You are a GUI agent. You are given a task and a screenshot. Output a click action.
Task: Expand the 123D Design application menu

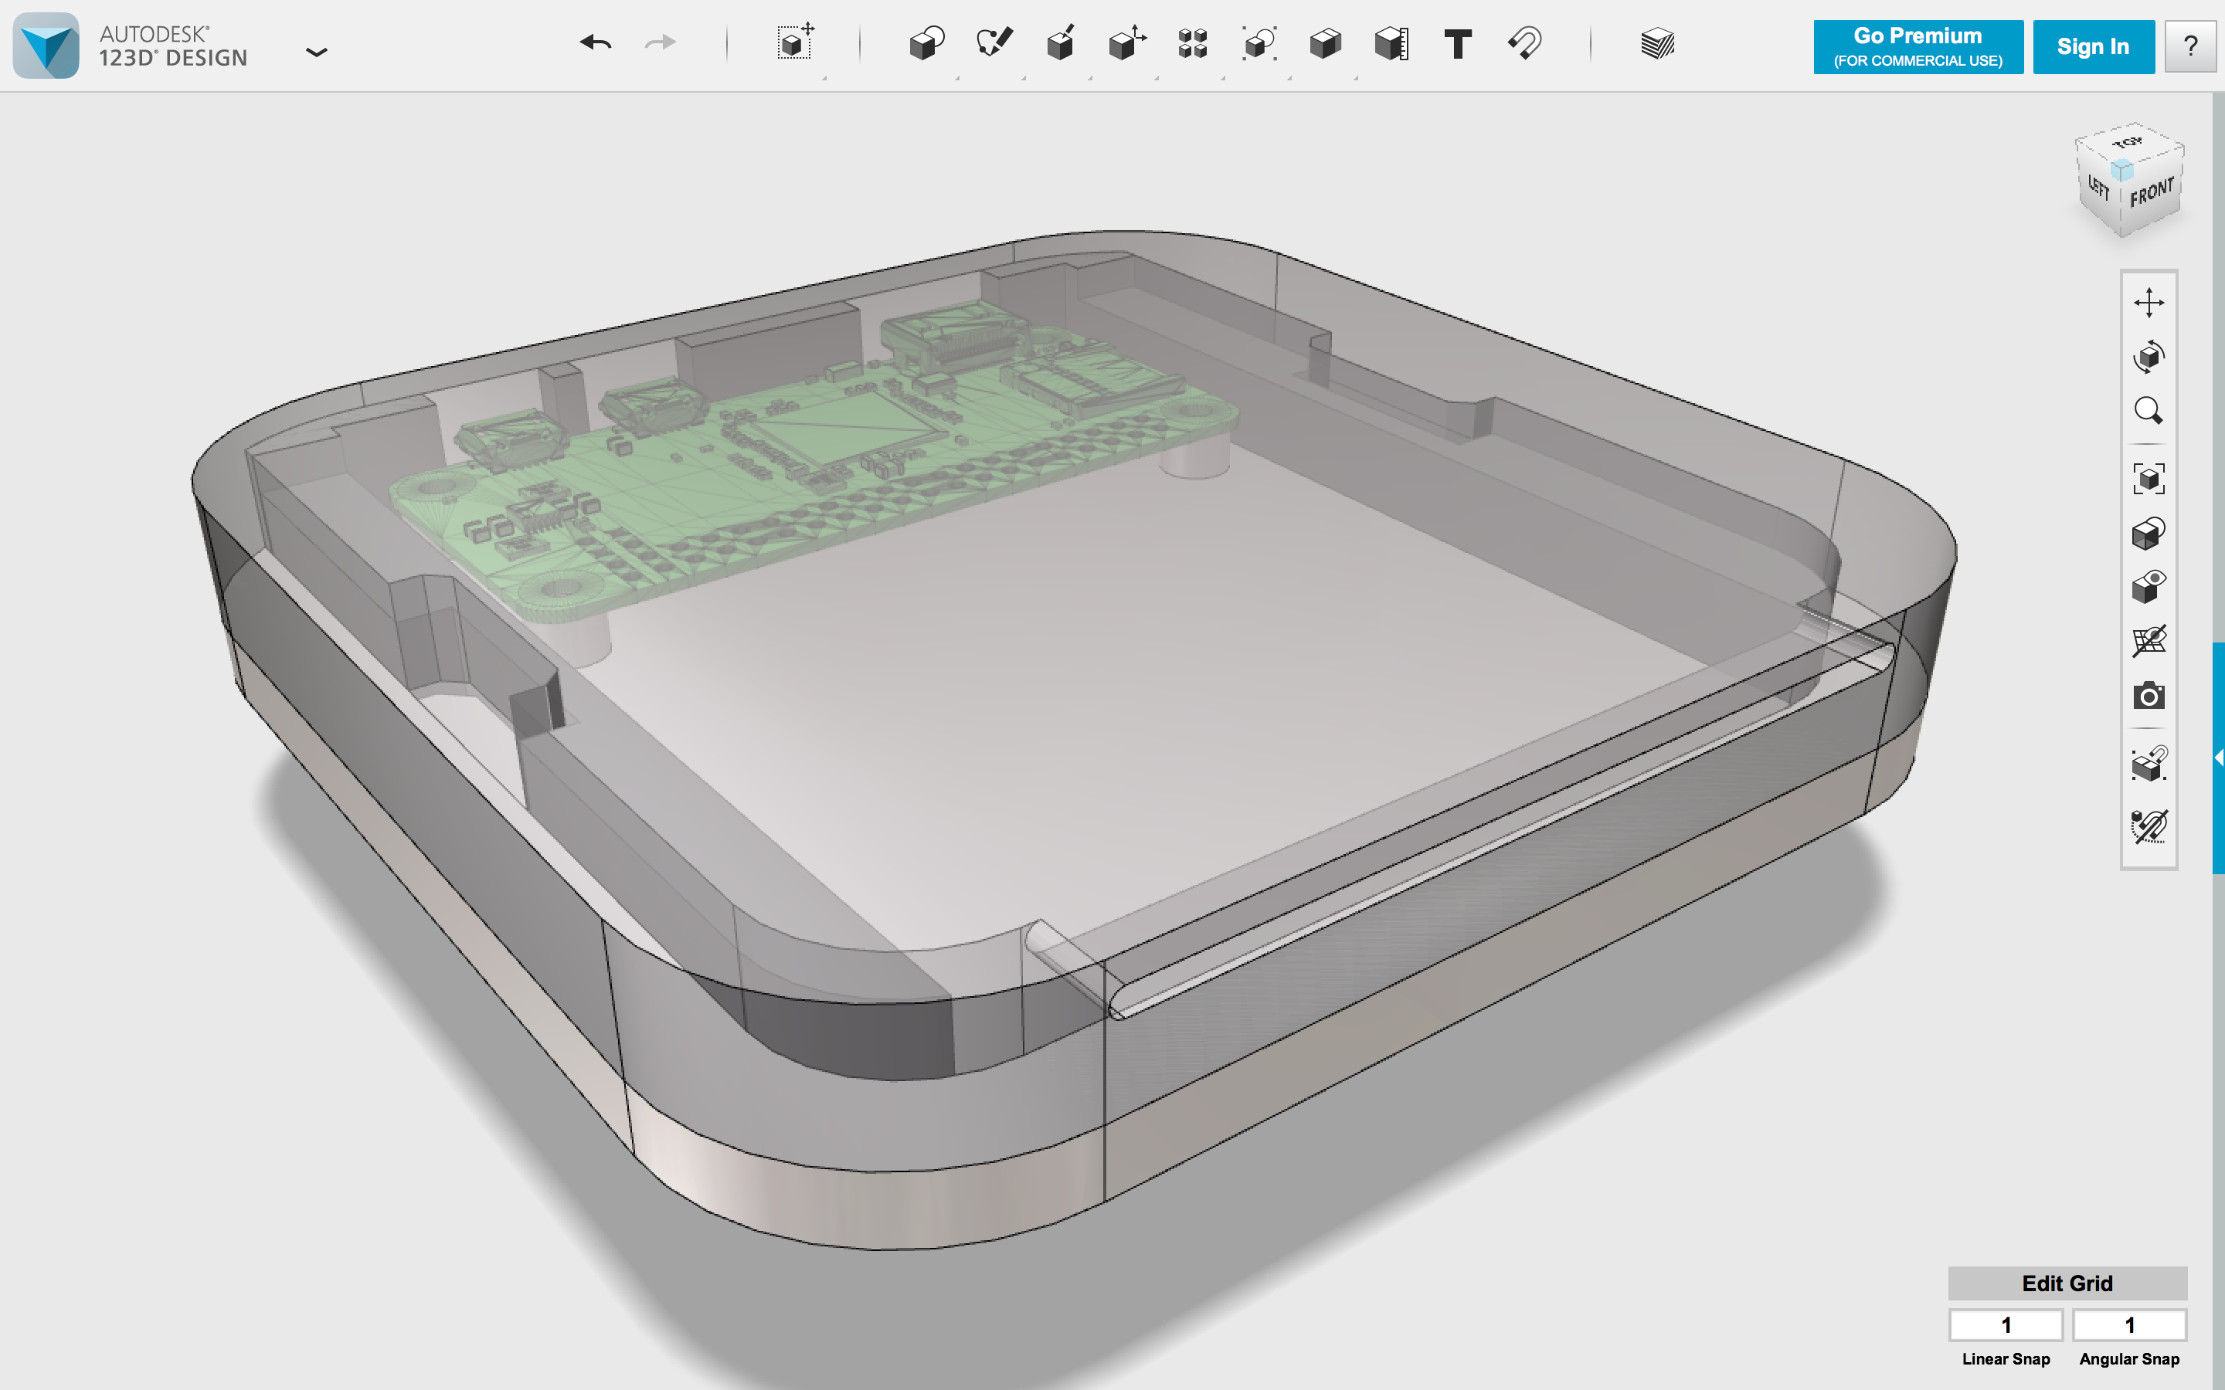pos(316,53)
